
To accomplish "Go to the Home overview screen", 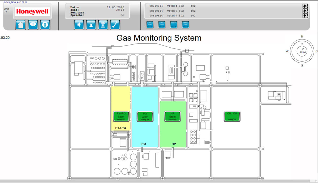I will point(21,25).
